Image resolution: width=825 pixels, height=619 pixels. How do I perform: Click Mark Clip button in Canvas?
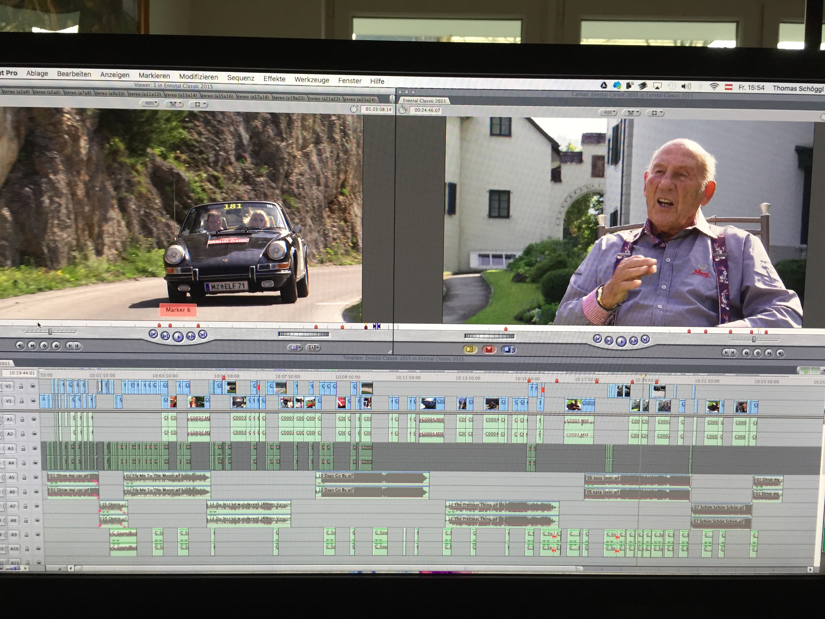tap(769, 353)
